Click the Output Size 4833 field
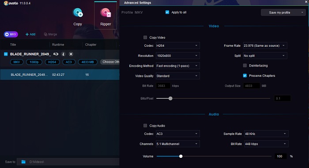This screenshot has width=309, height=168. coord(252,86)
